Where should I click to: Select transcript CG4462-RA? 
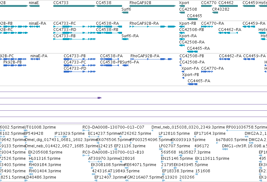point(228,33)
